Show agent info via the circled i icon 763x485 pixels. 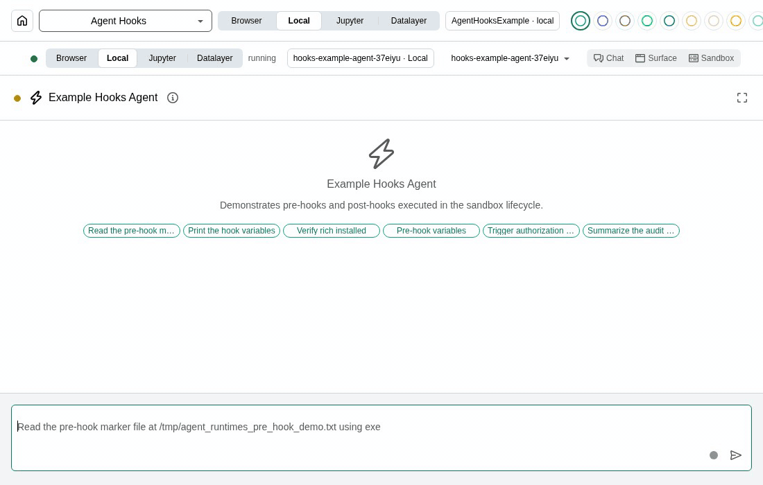(172, 98)
